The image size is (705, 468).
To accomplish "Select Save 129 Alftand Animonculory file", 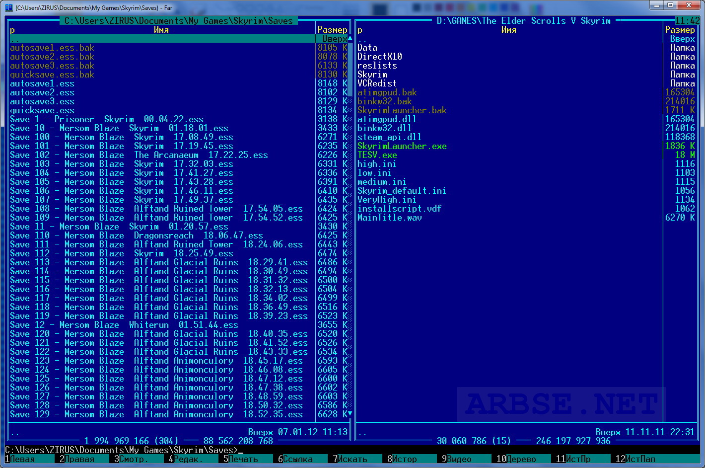I will [156, 414].
